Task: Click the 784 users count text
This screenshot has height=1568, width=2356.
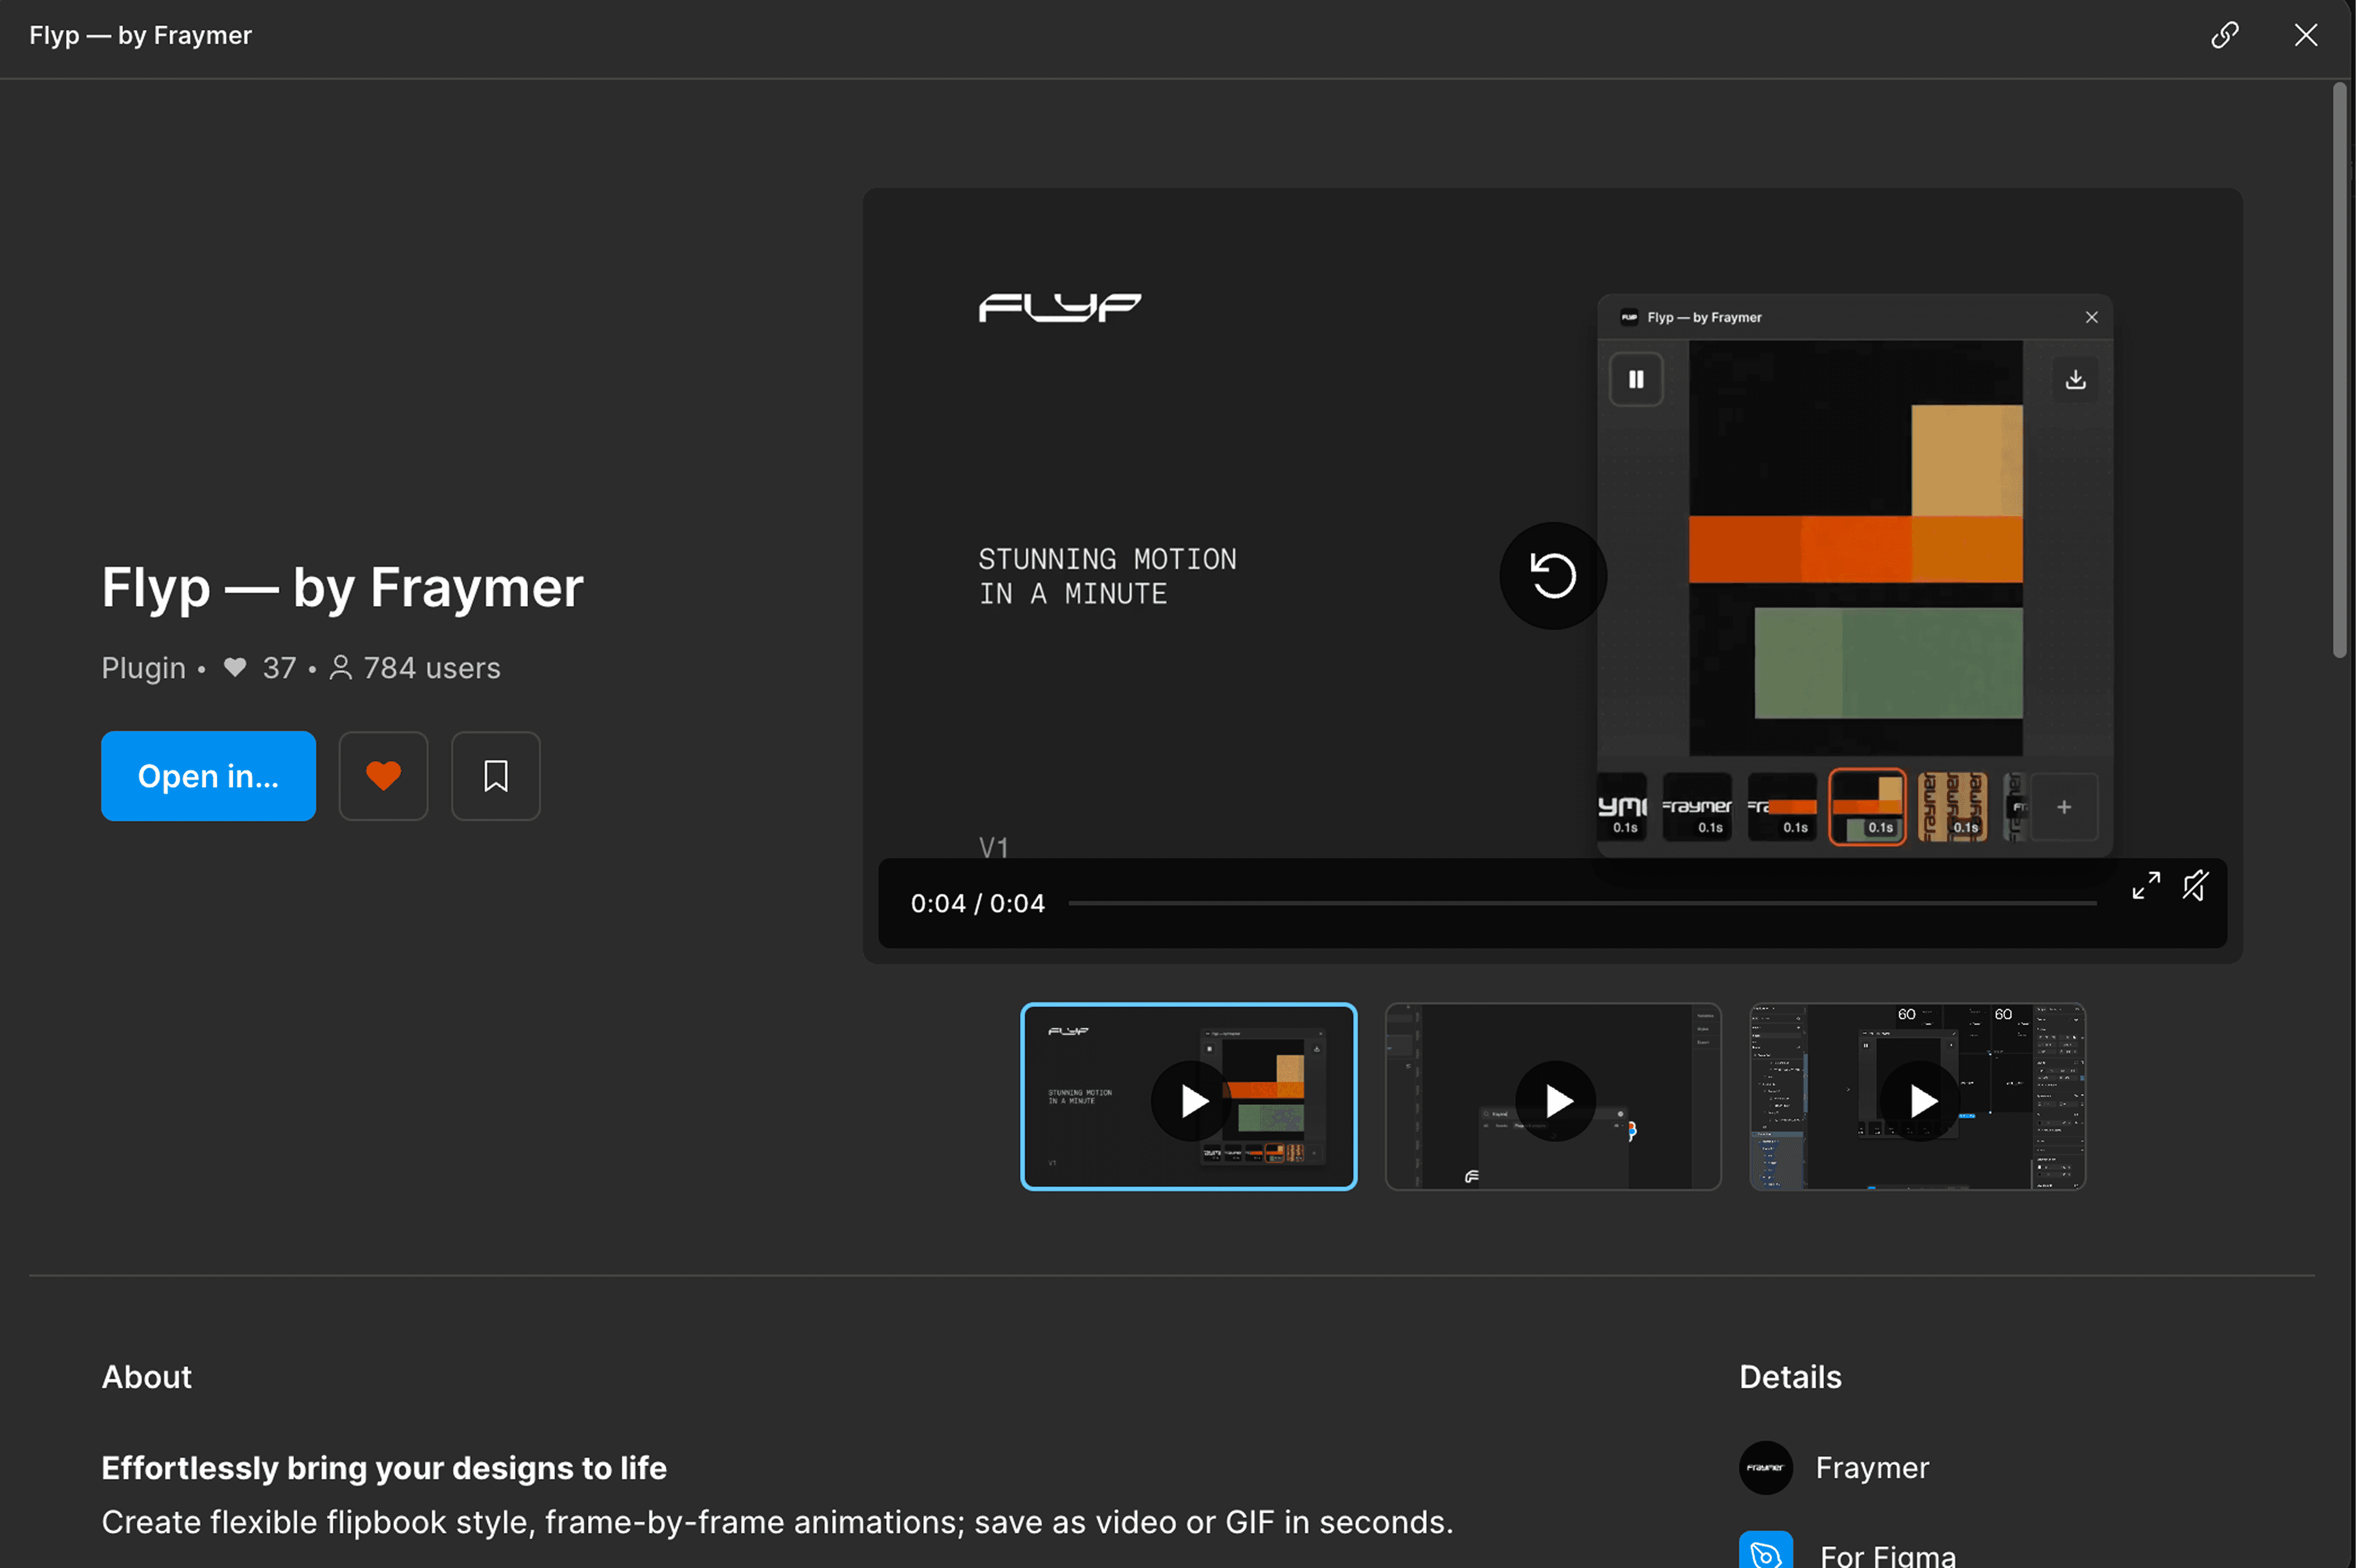Action: pyautogui.click(x=432, y=667)
